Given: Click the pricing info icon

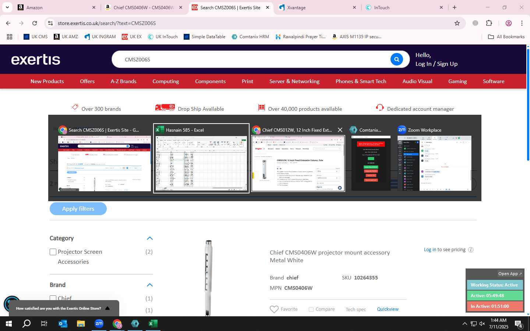Looking at the screenshot, I should coord(470,250).
